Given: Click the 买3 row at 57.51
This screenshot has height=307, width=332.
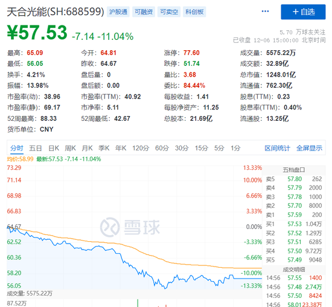Looking at the screenshot, I should (x=294, y=242).
